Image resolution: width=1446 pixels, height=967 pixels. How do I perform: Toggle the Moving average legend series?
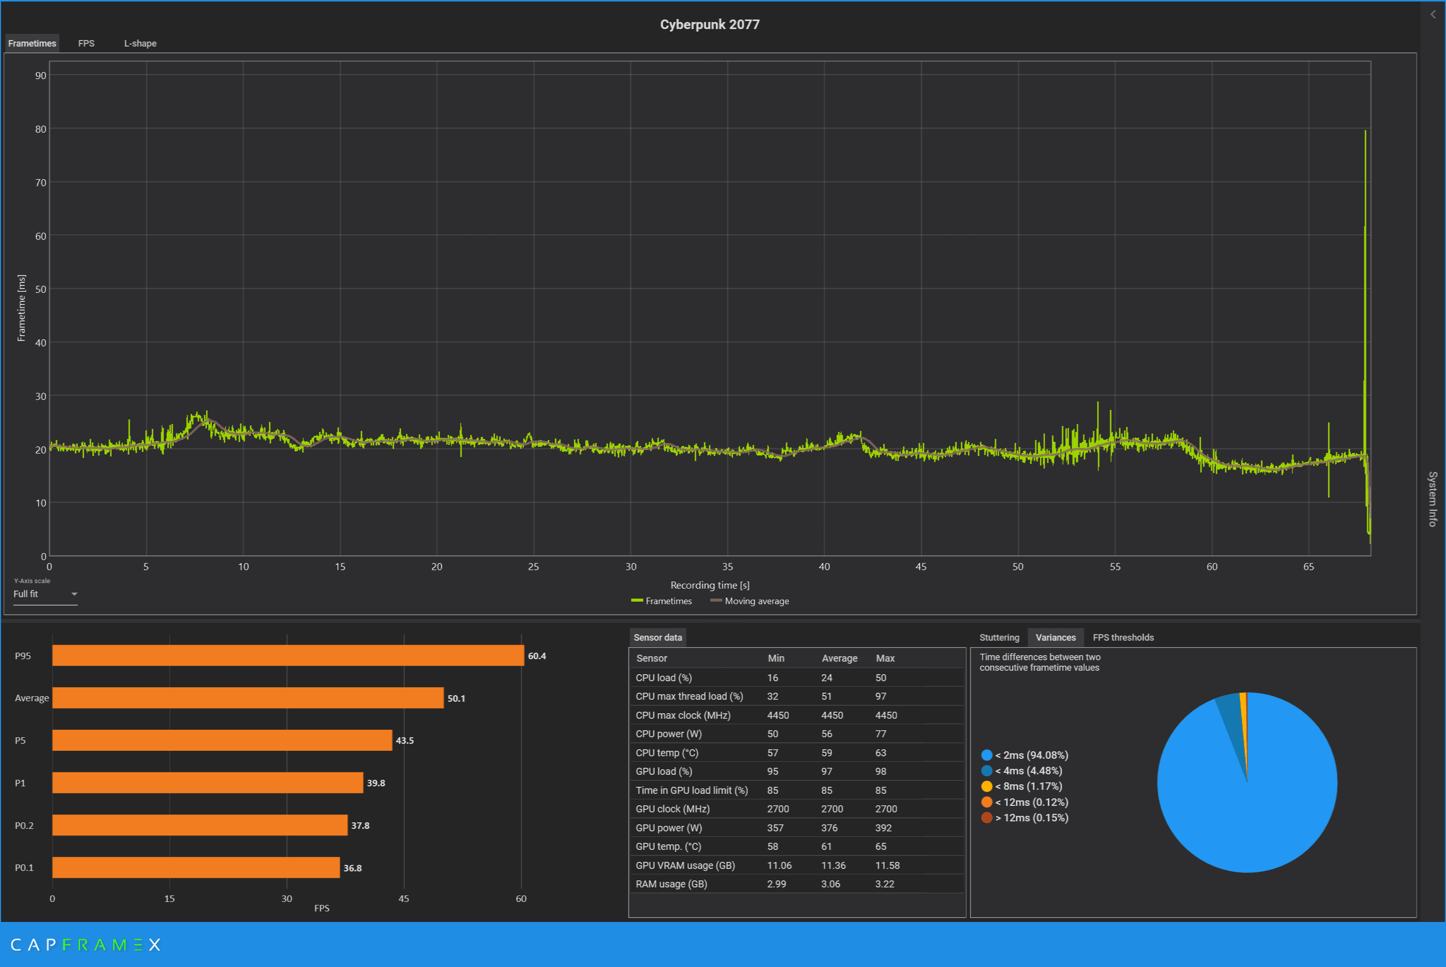pyautogui.click(x=749, y=601)
